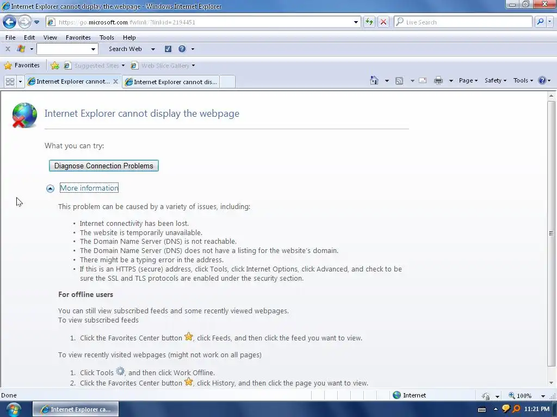Close the Windows Live toolbar with gray X
The height and width of the screenshot is (417, 557).
click(x=8, y=49)
